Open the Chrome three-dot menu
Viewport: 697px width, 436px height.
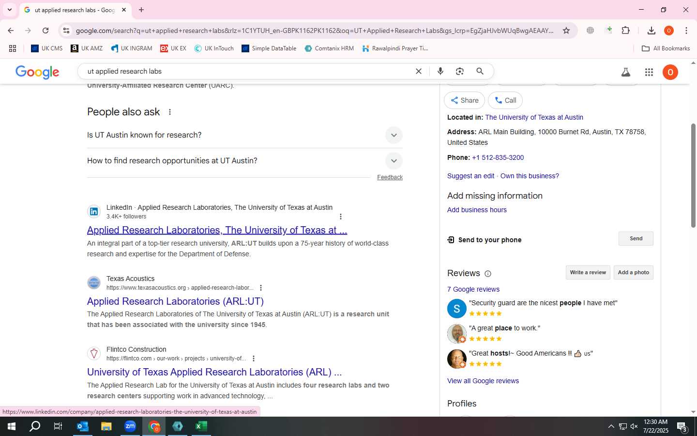(x=686, y=31)
